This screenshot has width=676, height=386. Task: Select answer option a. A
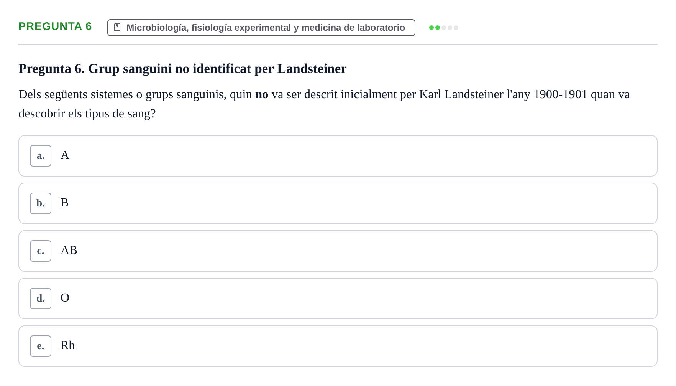click(338, 156)
